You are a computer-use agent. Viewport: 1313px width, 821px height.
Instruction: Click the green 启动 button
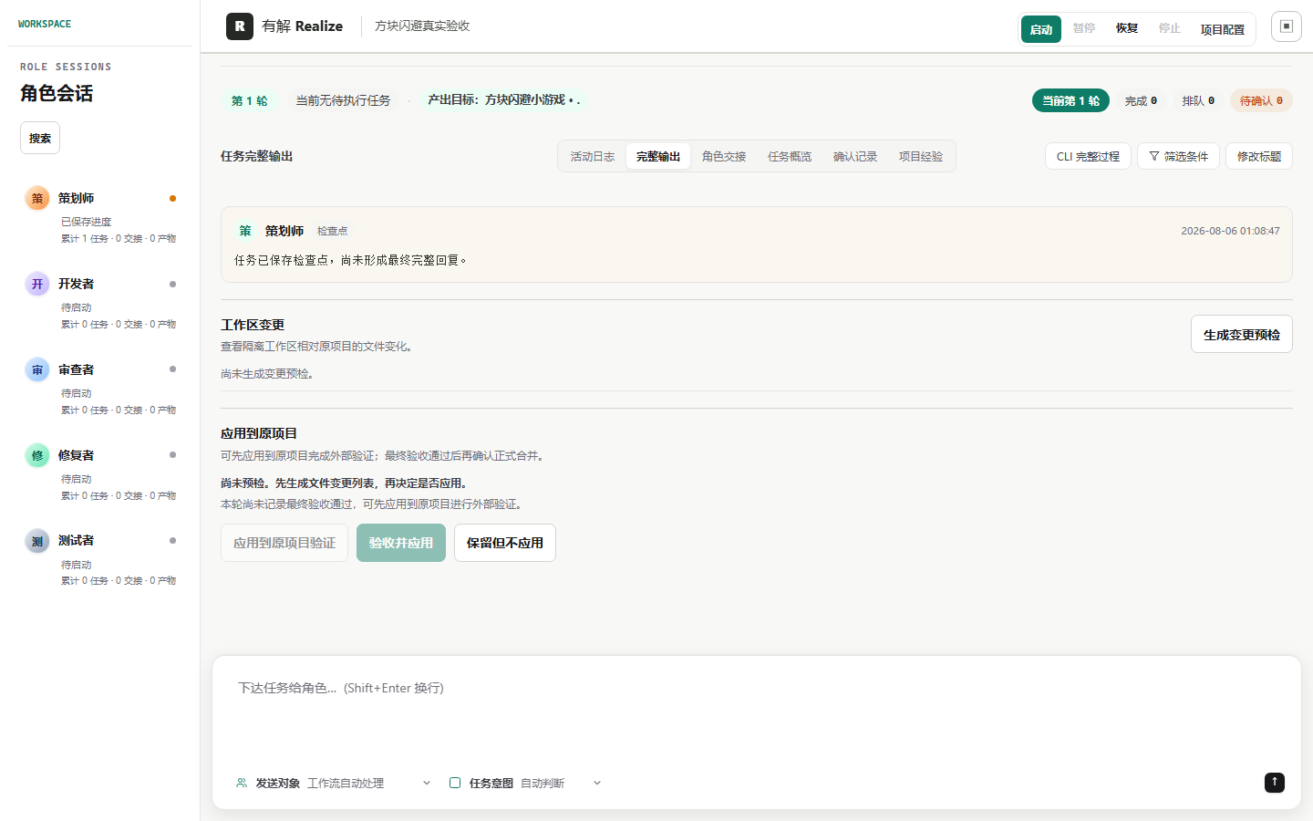point(1041,29)
